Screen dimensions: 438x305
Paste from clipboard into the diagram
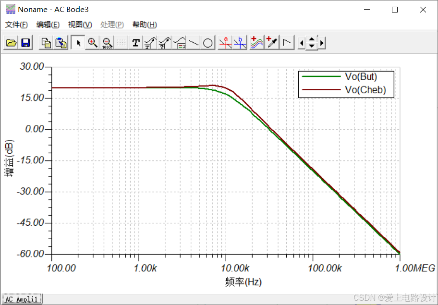(61, 43)
